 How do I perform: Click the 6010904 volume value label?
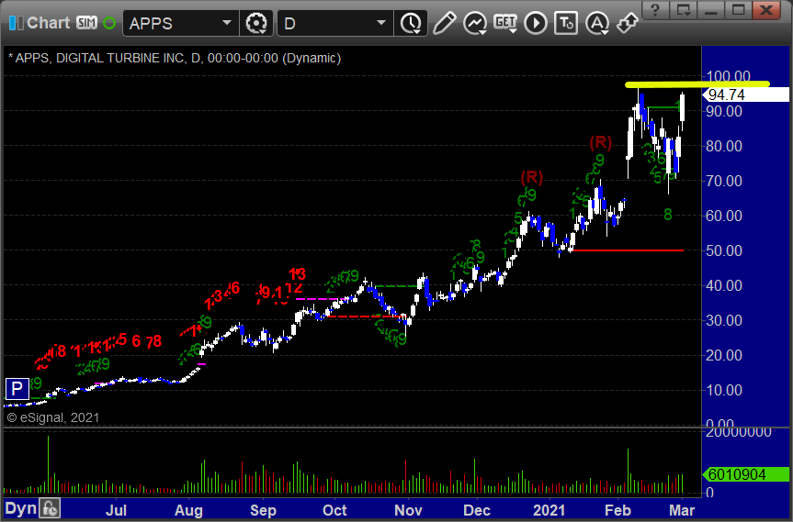pos(745,474)
